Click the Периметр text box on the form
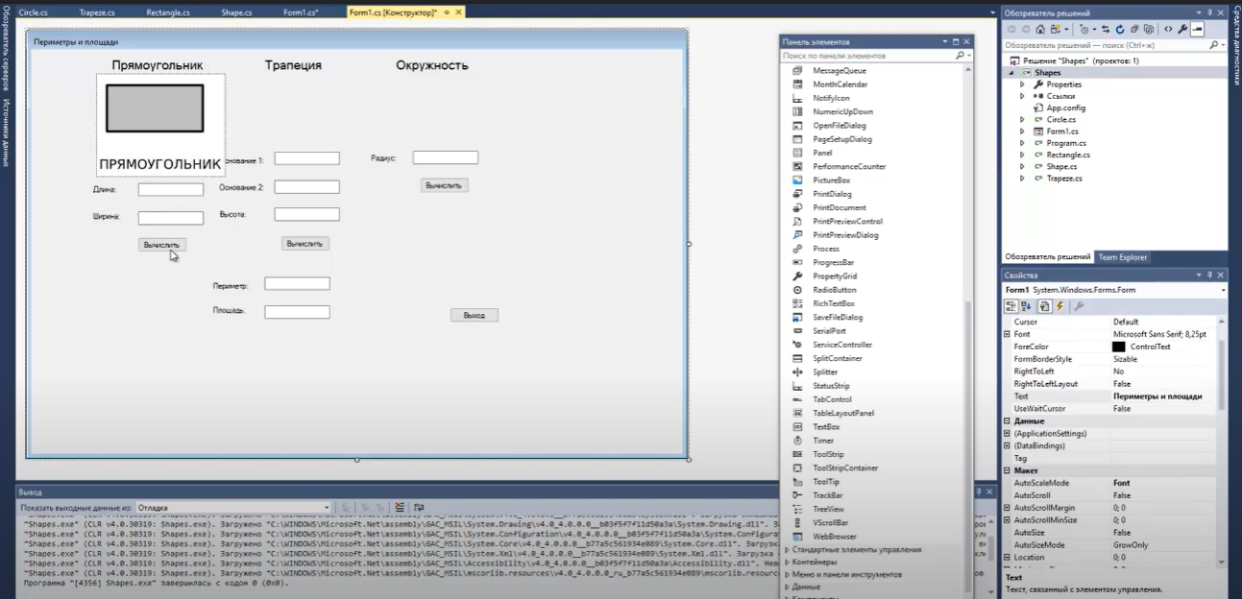This screenshot has width=1242, height=599. 297,284
